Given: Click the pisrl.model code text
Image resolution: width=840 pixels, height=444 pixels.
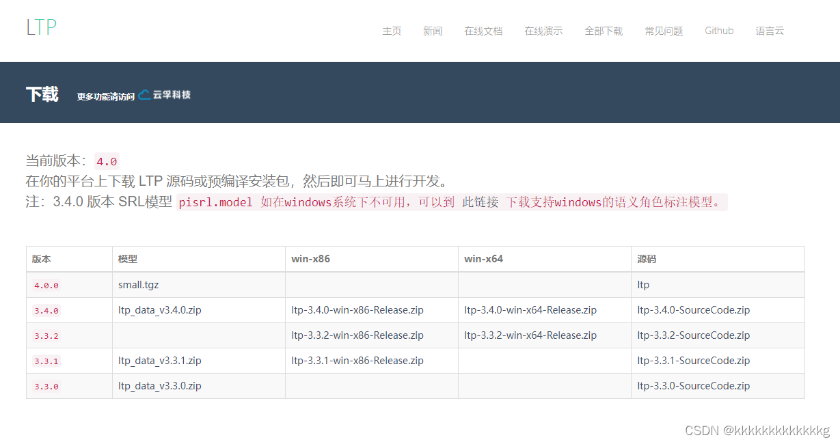Looking at the screenshot, I should [215, 202].
